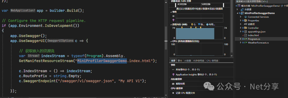The height and width of the screenshot is (98, 288).
Task: Click the Connected Services cloud icon
Action: 246,17
